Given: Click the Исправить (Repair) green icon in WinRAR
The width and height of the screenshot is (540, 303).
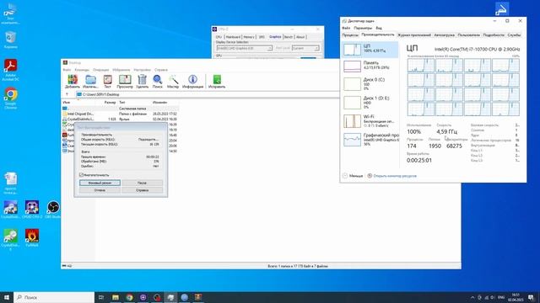Looking at the screenshot, I should click(217, 82).
